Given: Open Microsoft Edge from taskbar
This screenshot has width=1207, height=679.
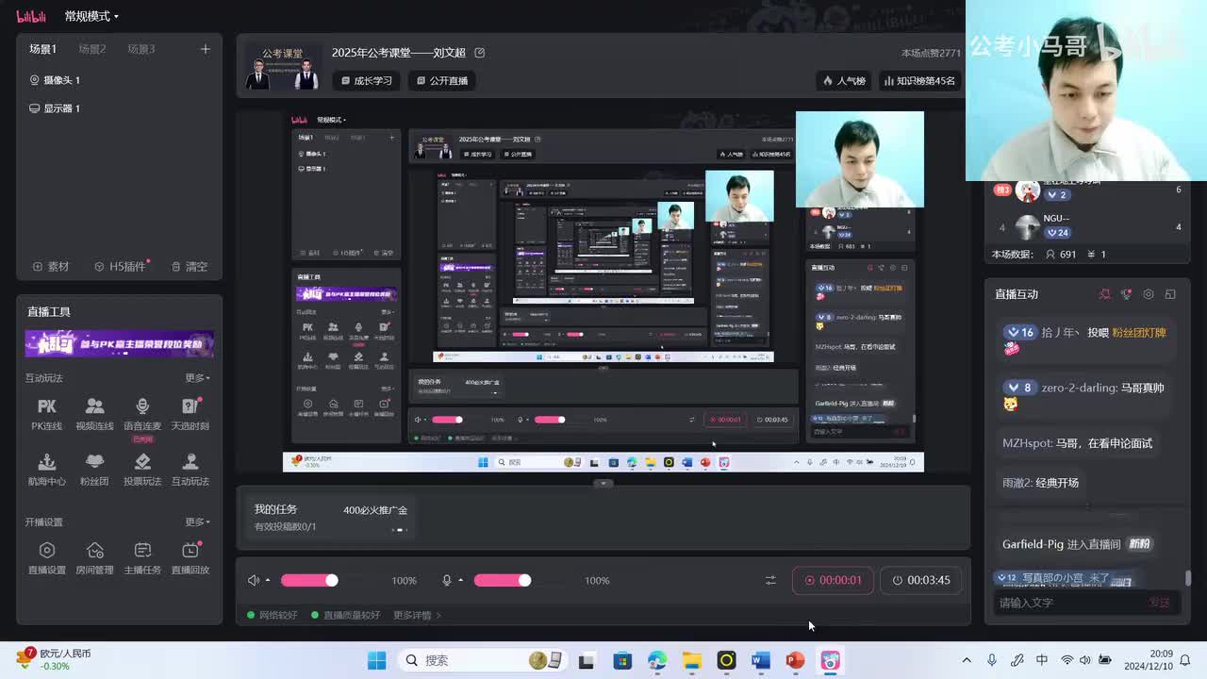Looking at the screenshot, I should (x=657, y=660).
